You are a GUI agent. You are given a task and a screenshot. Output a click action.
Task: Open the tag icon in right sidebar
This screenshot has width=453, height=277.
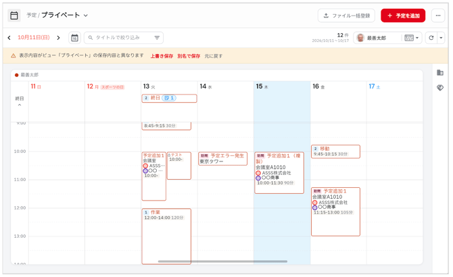click(440, 87)
